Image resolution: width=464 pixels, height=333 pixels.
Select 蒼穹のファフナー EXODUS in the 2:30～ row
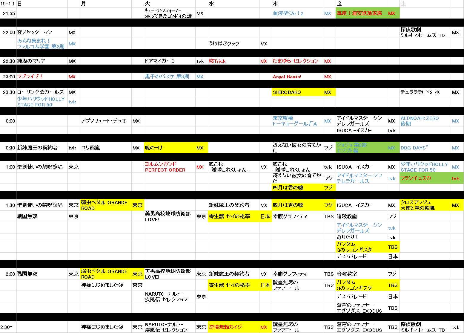pos(361,327)
